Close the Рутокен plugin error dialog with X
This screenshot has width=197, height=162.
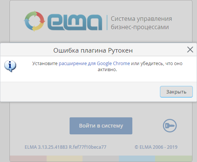pyautogui.click(x=190, y=50)
